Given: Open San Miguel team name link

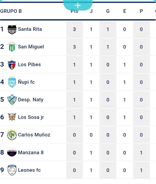Looking at the screenshot, I should [31, 47].
